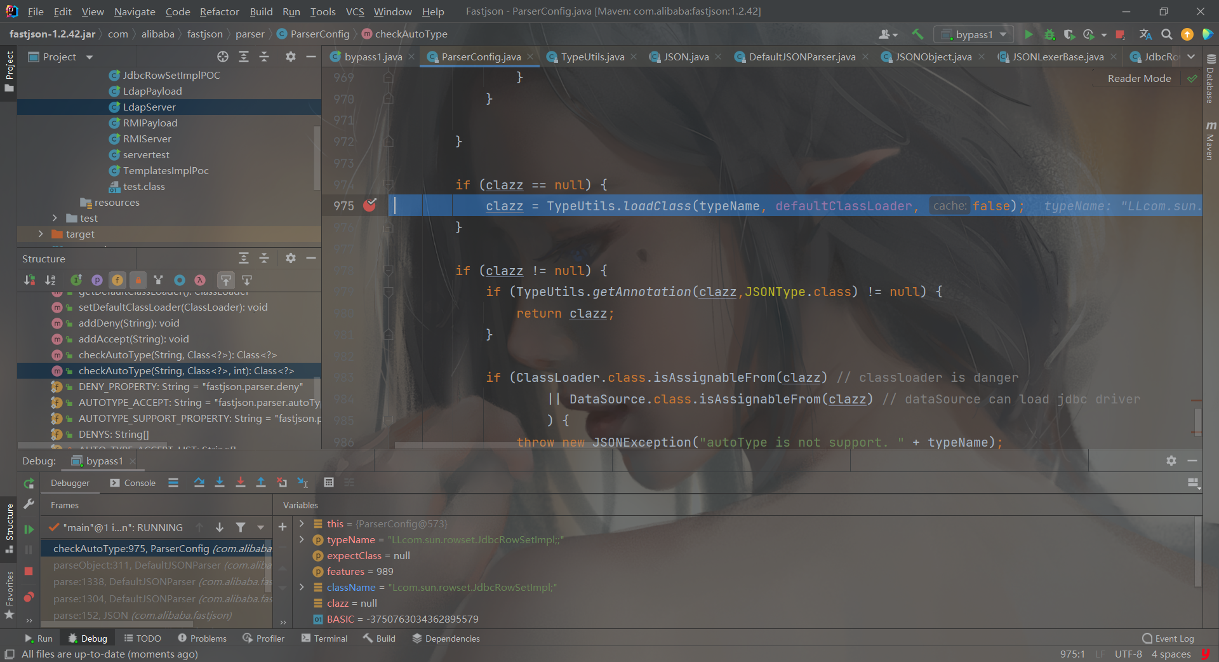
Task: Open the Terminal tool window
Action: click(324, 638)
